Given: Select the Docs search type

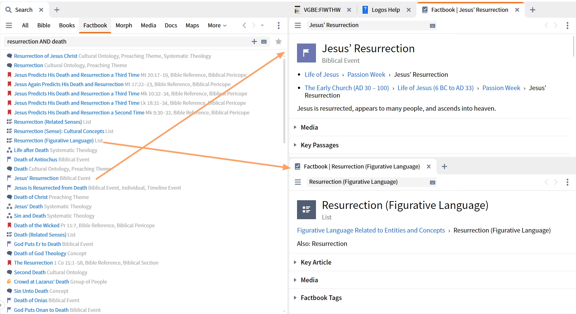Looking at the screenshot, I should 171,25.
